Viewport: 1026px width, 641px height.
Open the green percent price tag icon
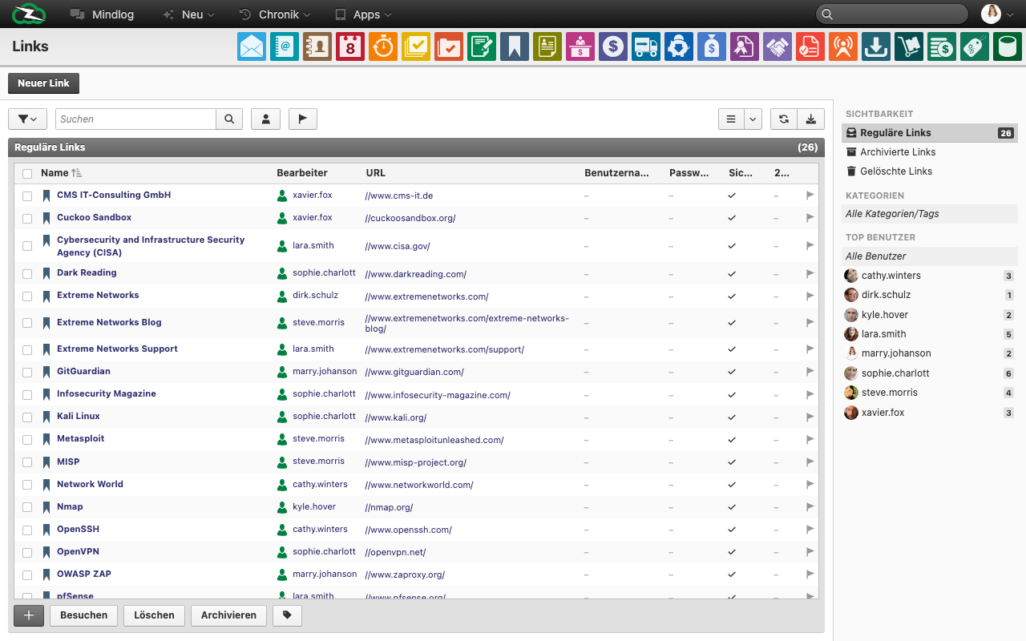click(x=975, y=46)
